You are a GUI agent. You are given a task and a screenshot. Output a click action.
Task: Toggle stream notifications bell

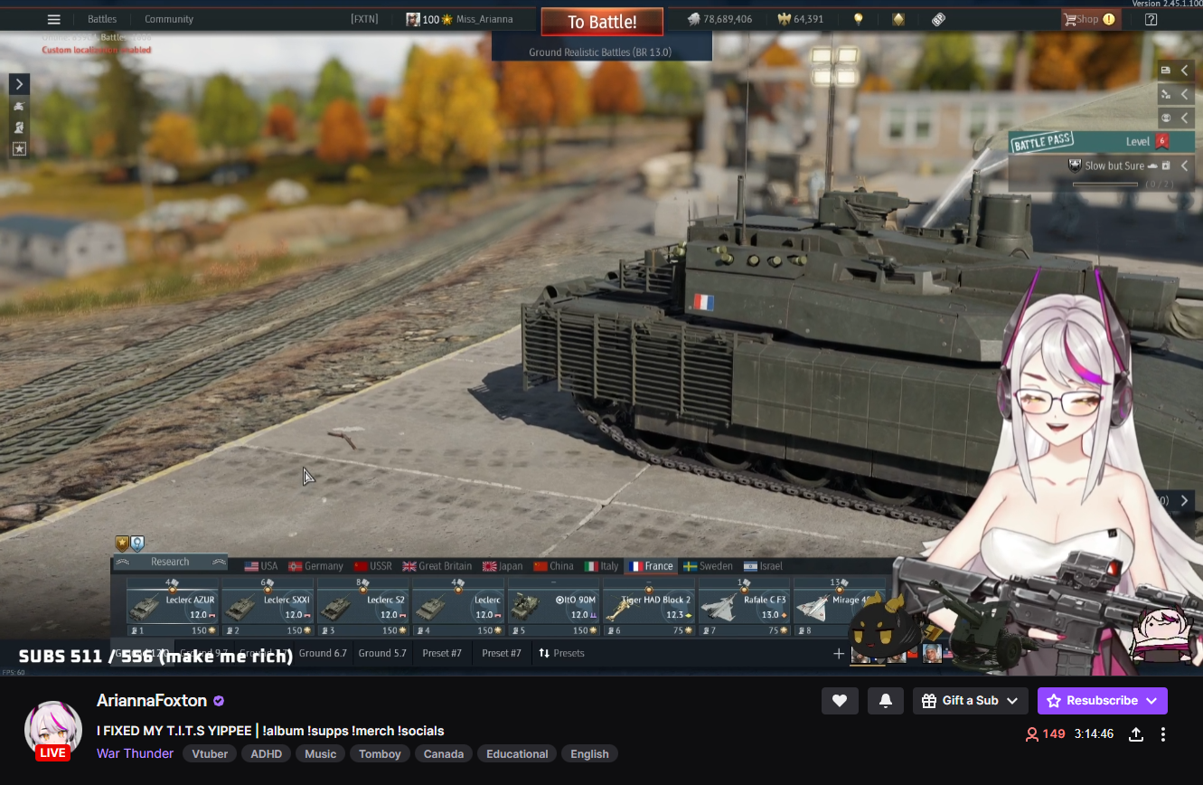886,701
